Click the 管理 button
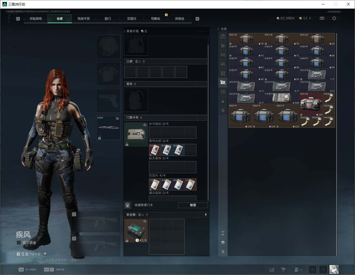The width and height of the screenshot is (355, 275). (x=193, y=205)
